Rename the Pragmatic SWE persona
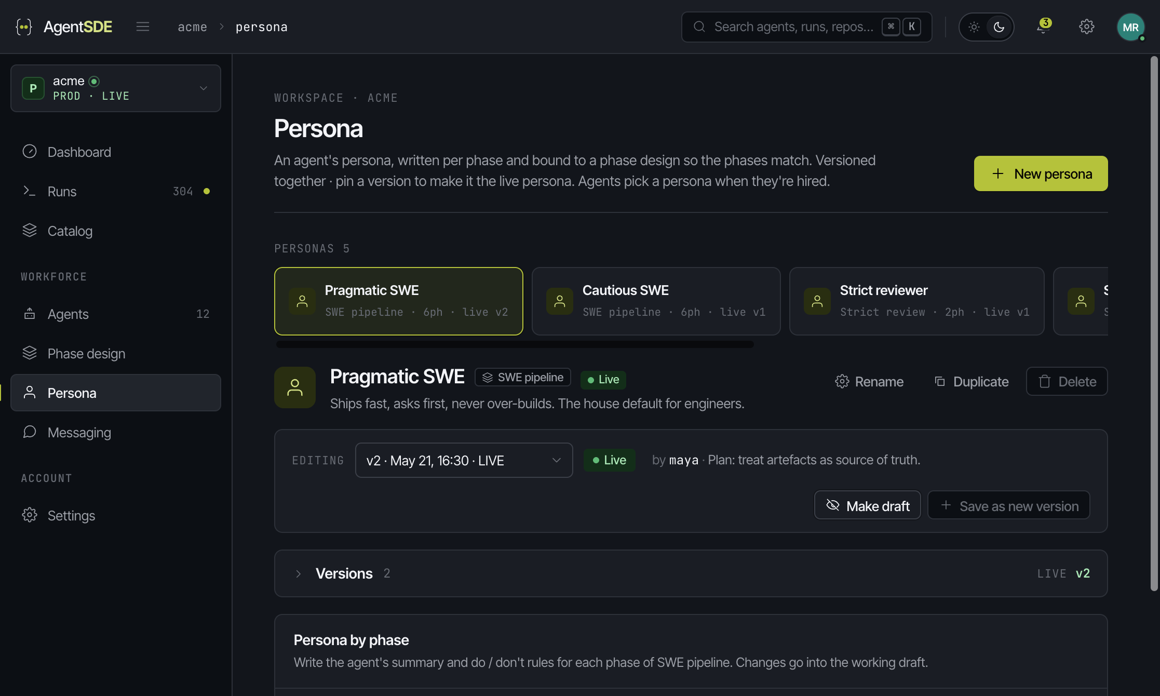Viewport: 1160px width, 696px height. point(869,382)
